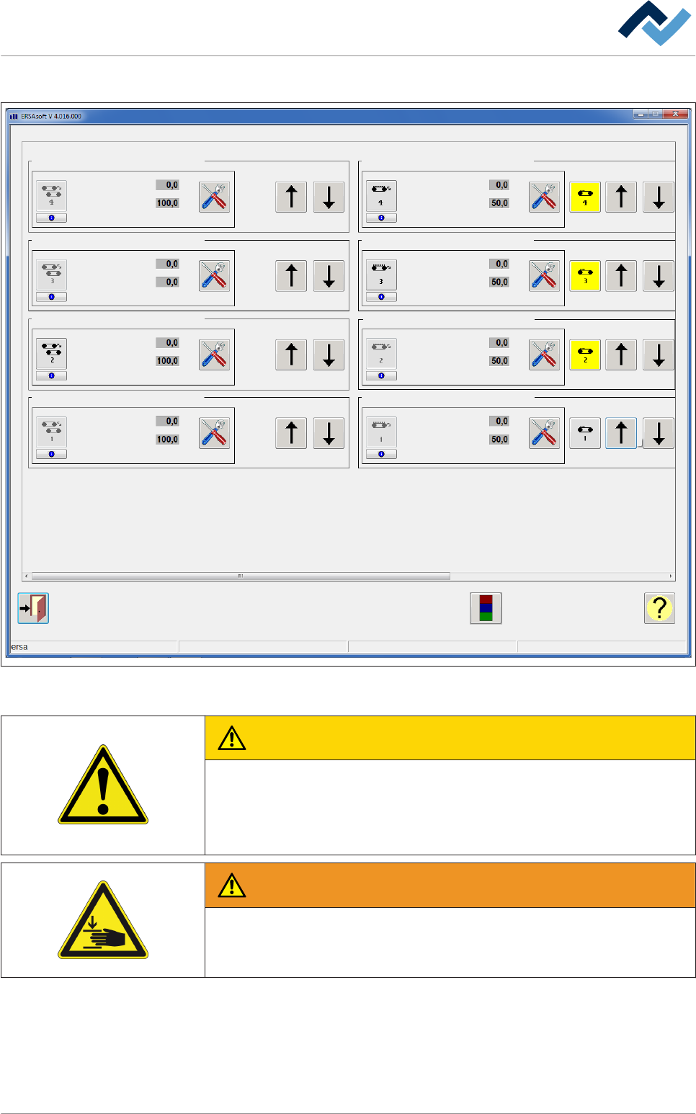Click info button under left conveyor 4 icon
The height and width of the screenshot is (1114, 696).
click(52, 218)
